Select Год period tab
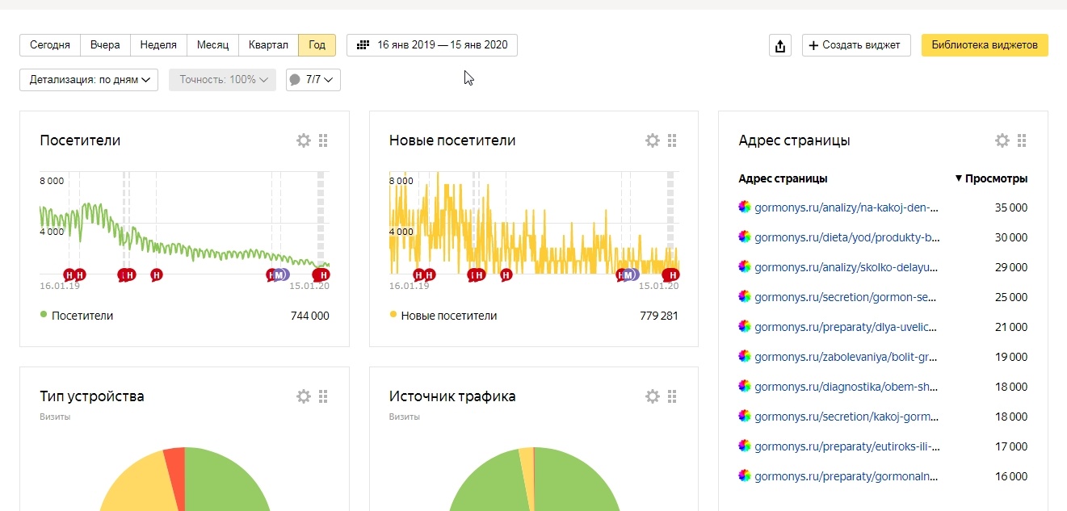The height and width of the screenshot is (511, 1067). pyautogui.click(x=317, y=45)
